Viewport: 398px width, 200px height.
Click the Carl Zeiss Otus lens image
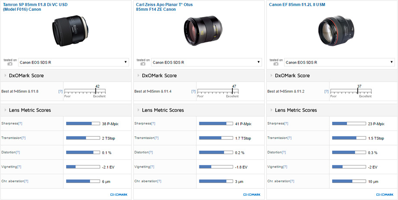coord(203,31)
